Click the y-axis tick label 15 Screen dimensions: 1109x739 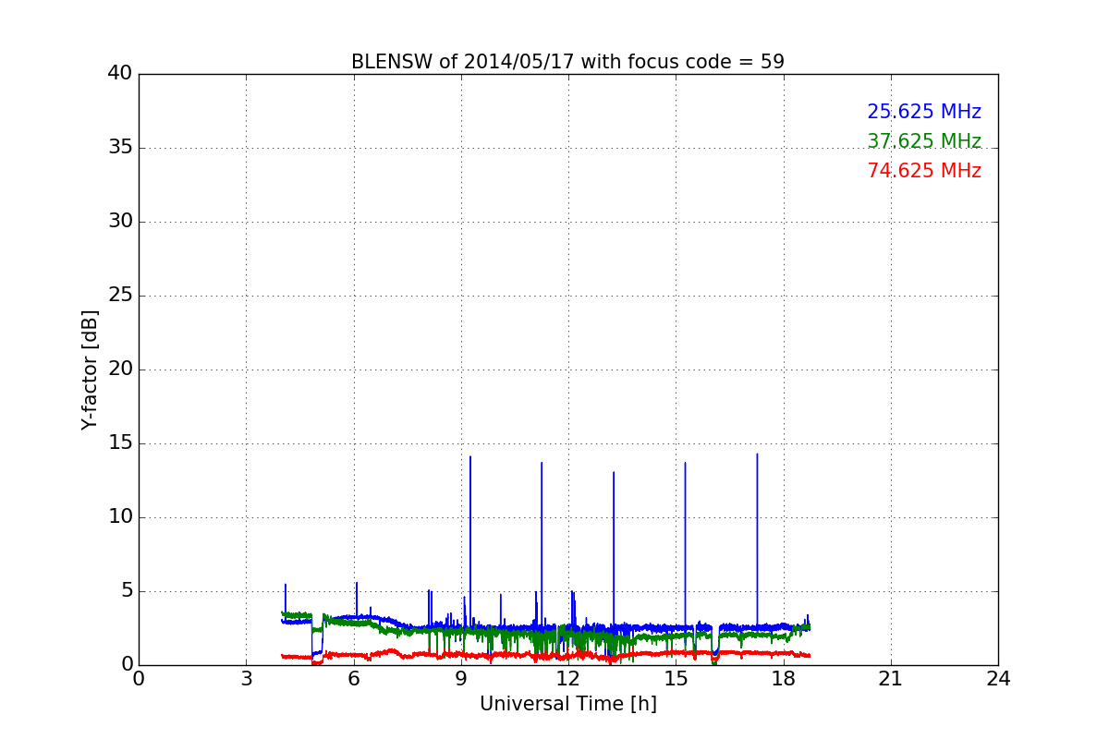[120, 443]
